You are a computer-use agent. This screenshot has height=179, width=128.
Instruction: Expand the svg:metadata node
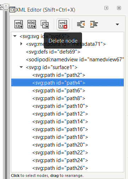coord(21,44)
